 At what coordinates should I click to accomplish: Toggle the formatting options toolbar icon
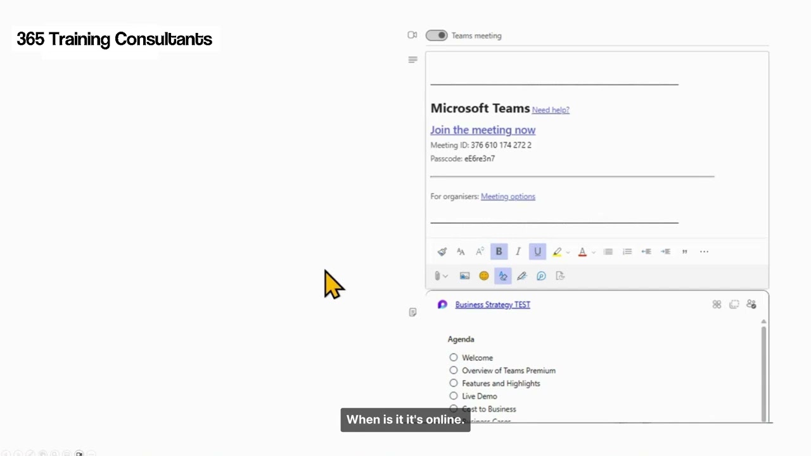pos(502,275)
